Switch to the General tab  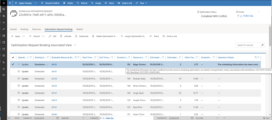tap(13, 29)
